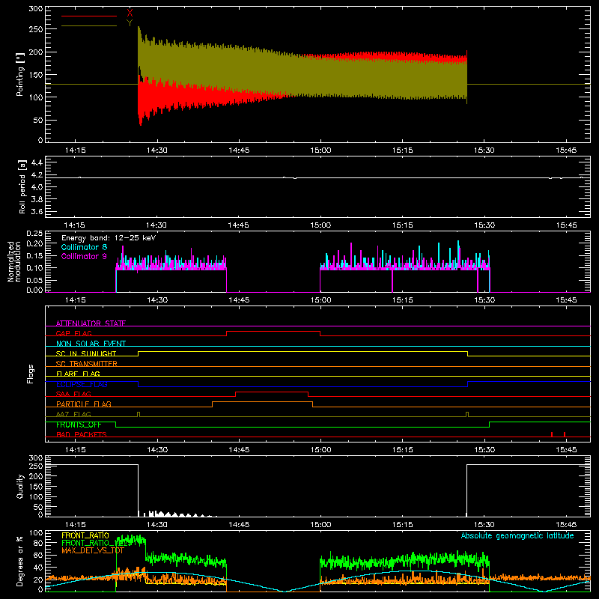599x599 pixels.
Task: Select the GAP_FLAG label
Action: click(x=73, y=333)
